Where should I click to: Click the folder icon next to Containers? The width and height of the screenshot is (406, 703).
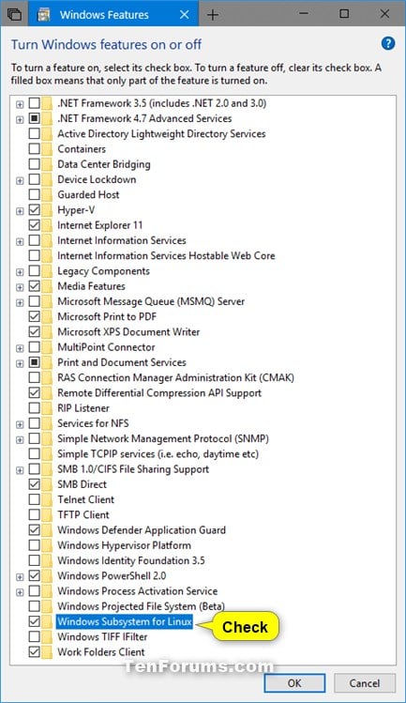tap(47, 149)
